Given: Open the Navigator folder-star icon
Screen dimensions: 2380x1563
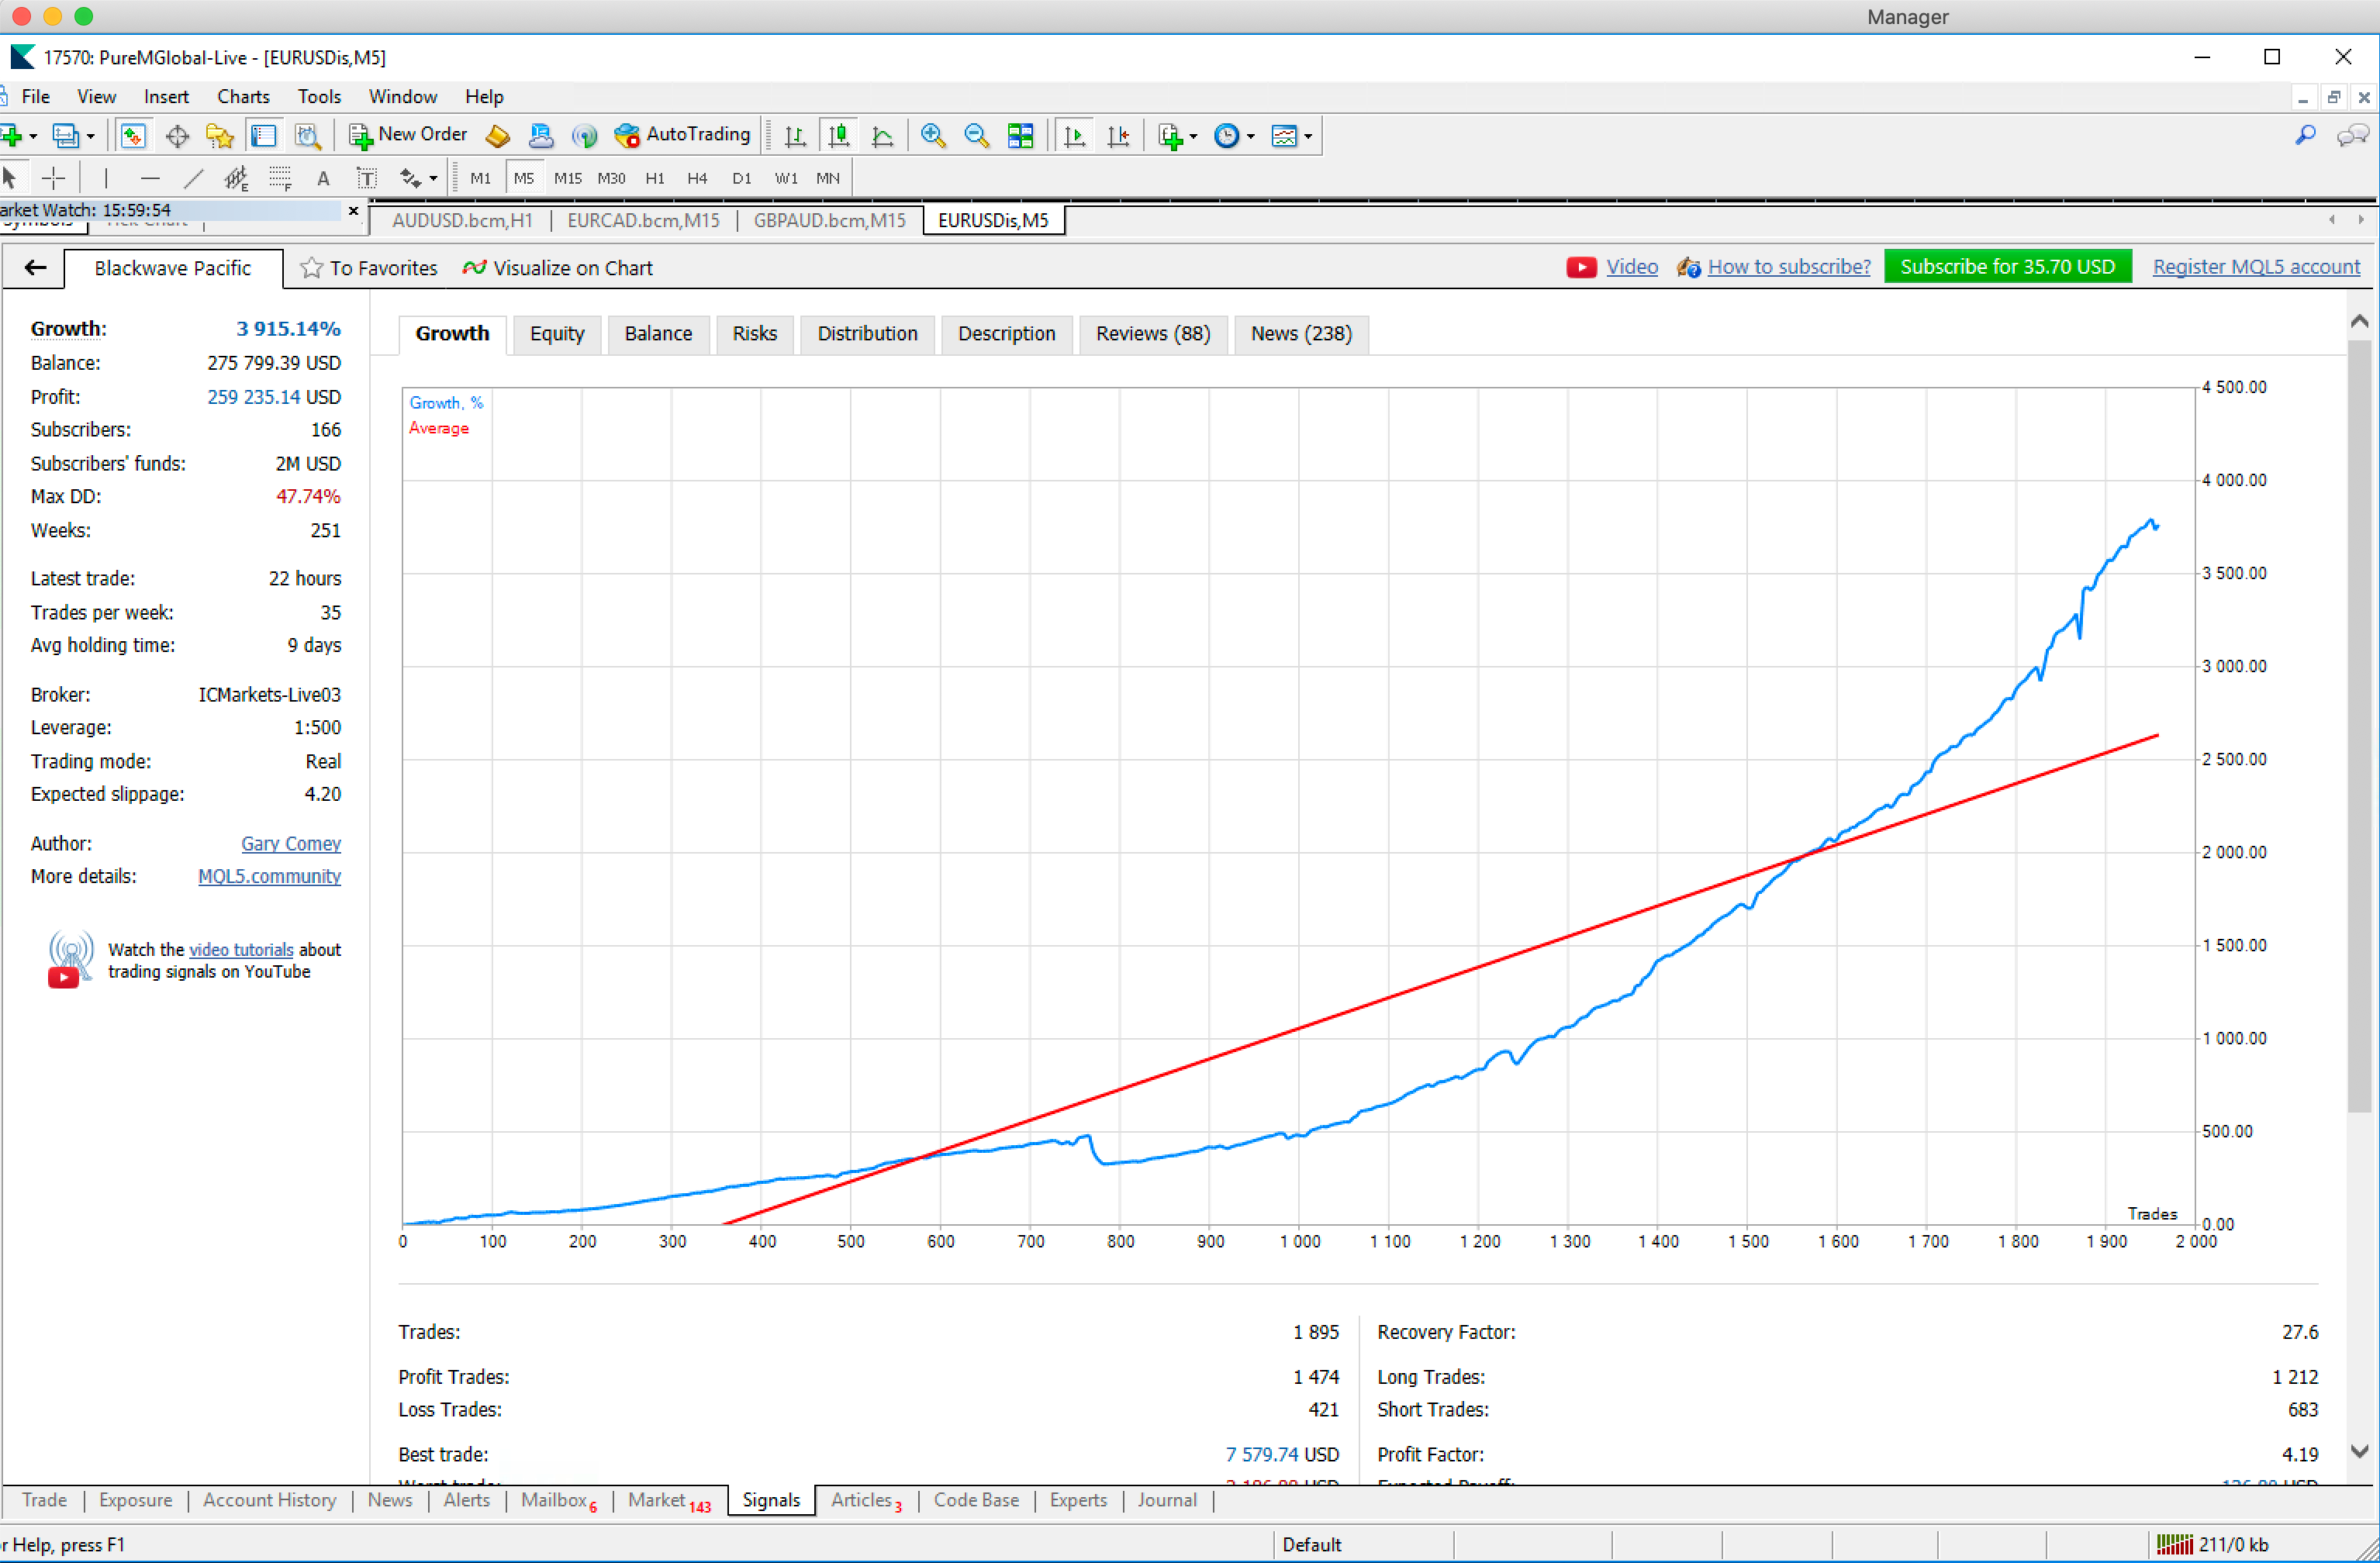Looking at the screenshot, I should [220, 136].
